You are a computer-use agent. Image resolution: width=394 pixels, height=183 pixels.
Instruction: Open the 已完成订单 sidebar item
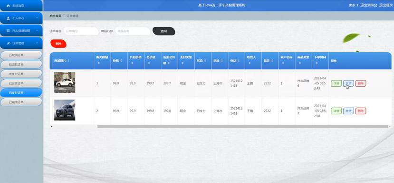pyautogui.click(x=21, y=102)
